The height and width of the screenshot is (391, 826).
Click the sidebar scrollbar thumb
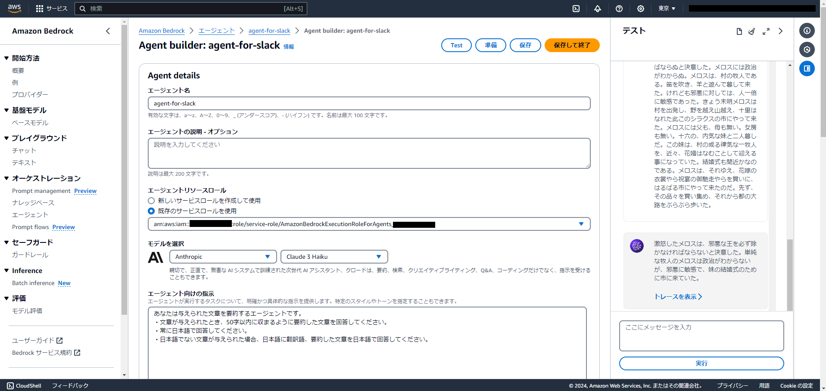click(x=124, y=170)
